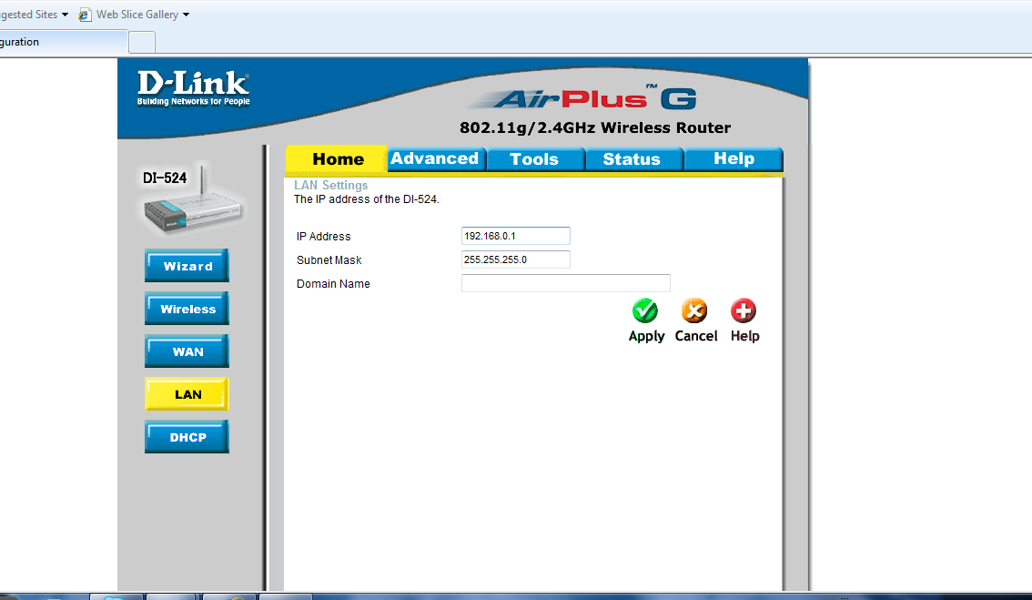
Task: Click the Subnet Mask input field
Action: [516, 259]
